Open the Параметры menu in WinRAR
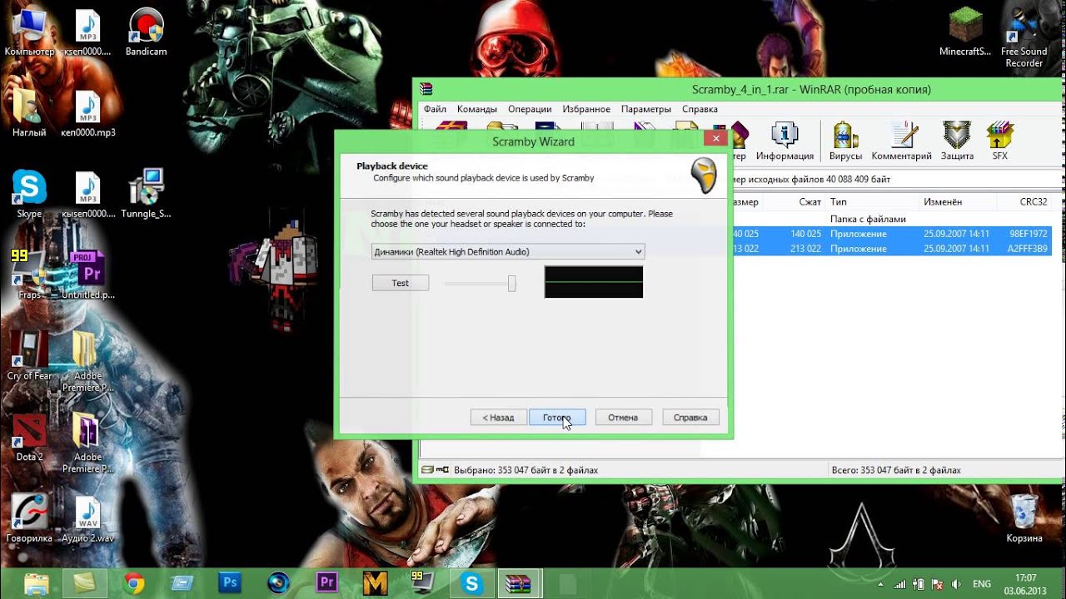The image size is (1066, 599). (x=646, y=109)
